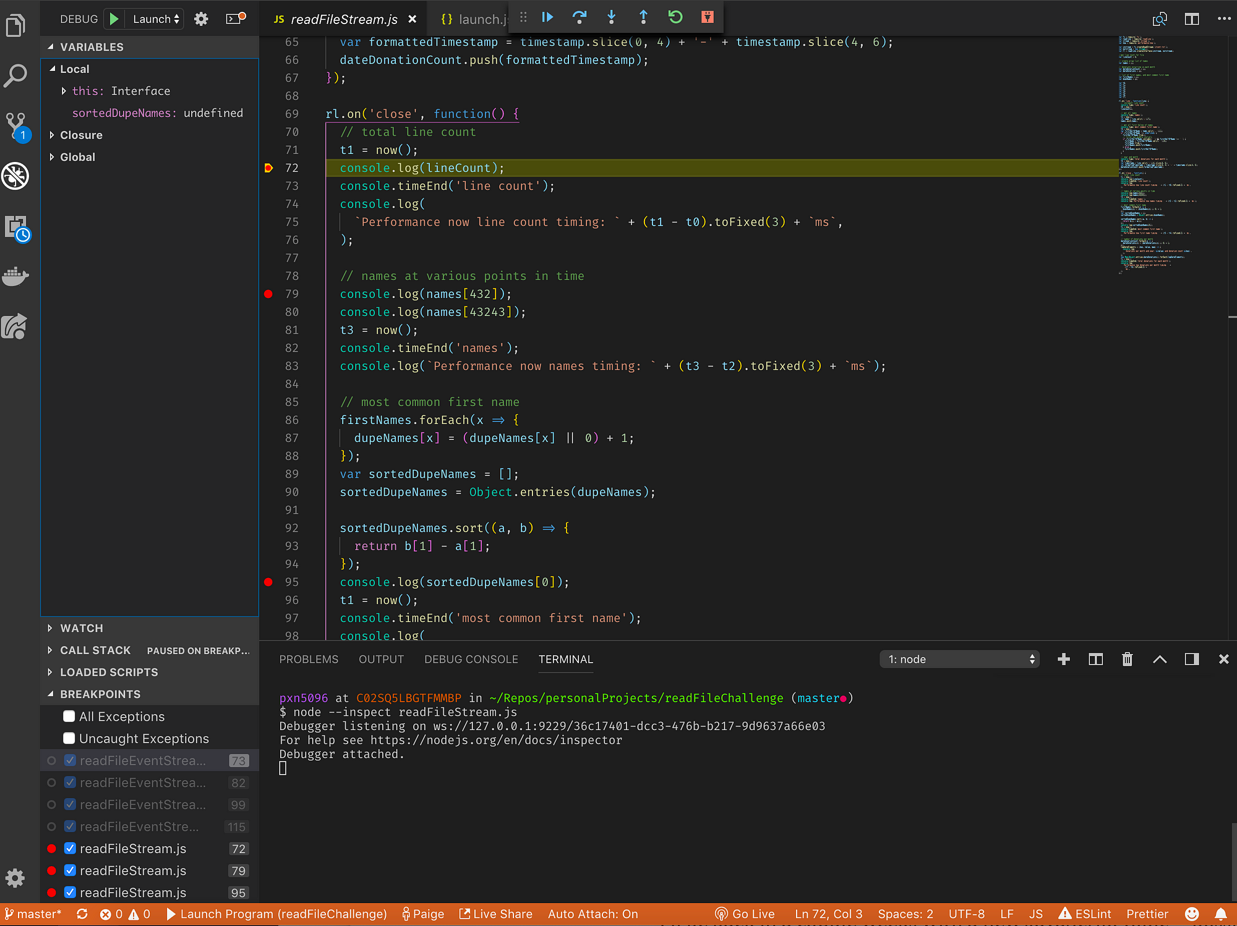1237x926 pixels.
Task: Click the Stop debug session icon
Action: click(x=708, y=17)
